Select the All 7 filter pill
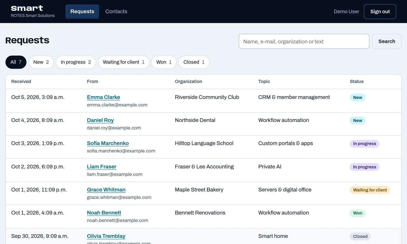This screenshot has height=244, width=407. [16, 62]
